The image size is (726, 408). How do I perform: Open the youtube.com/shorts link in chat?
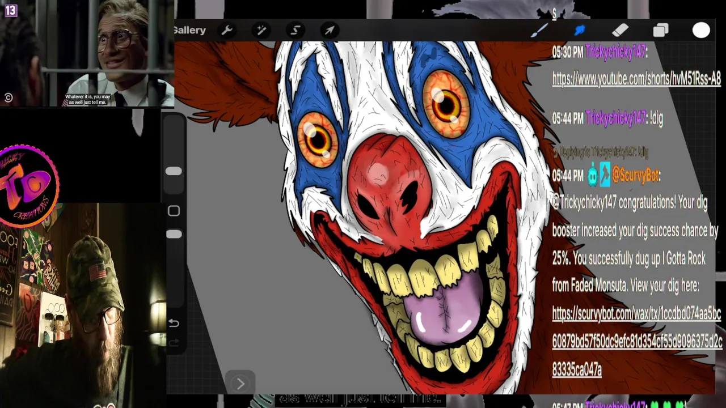636,79
